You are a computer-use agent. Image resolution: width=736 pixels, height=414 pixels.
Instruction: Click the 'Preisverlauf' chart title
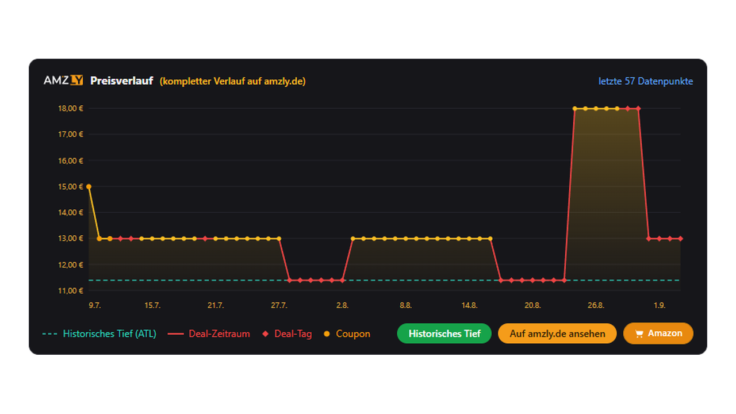121,81
